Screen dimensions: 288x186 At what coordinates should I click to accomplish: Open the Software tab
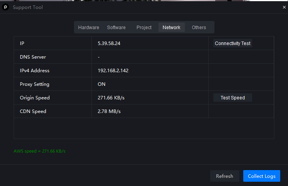click(116, 28)
